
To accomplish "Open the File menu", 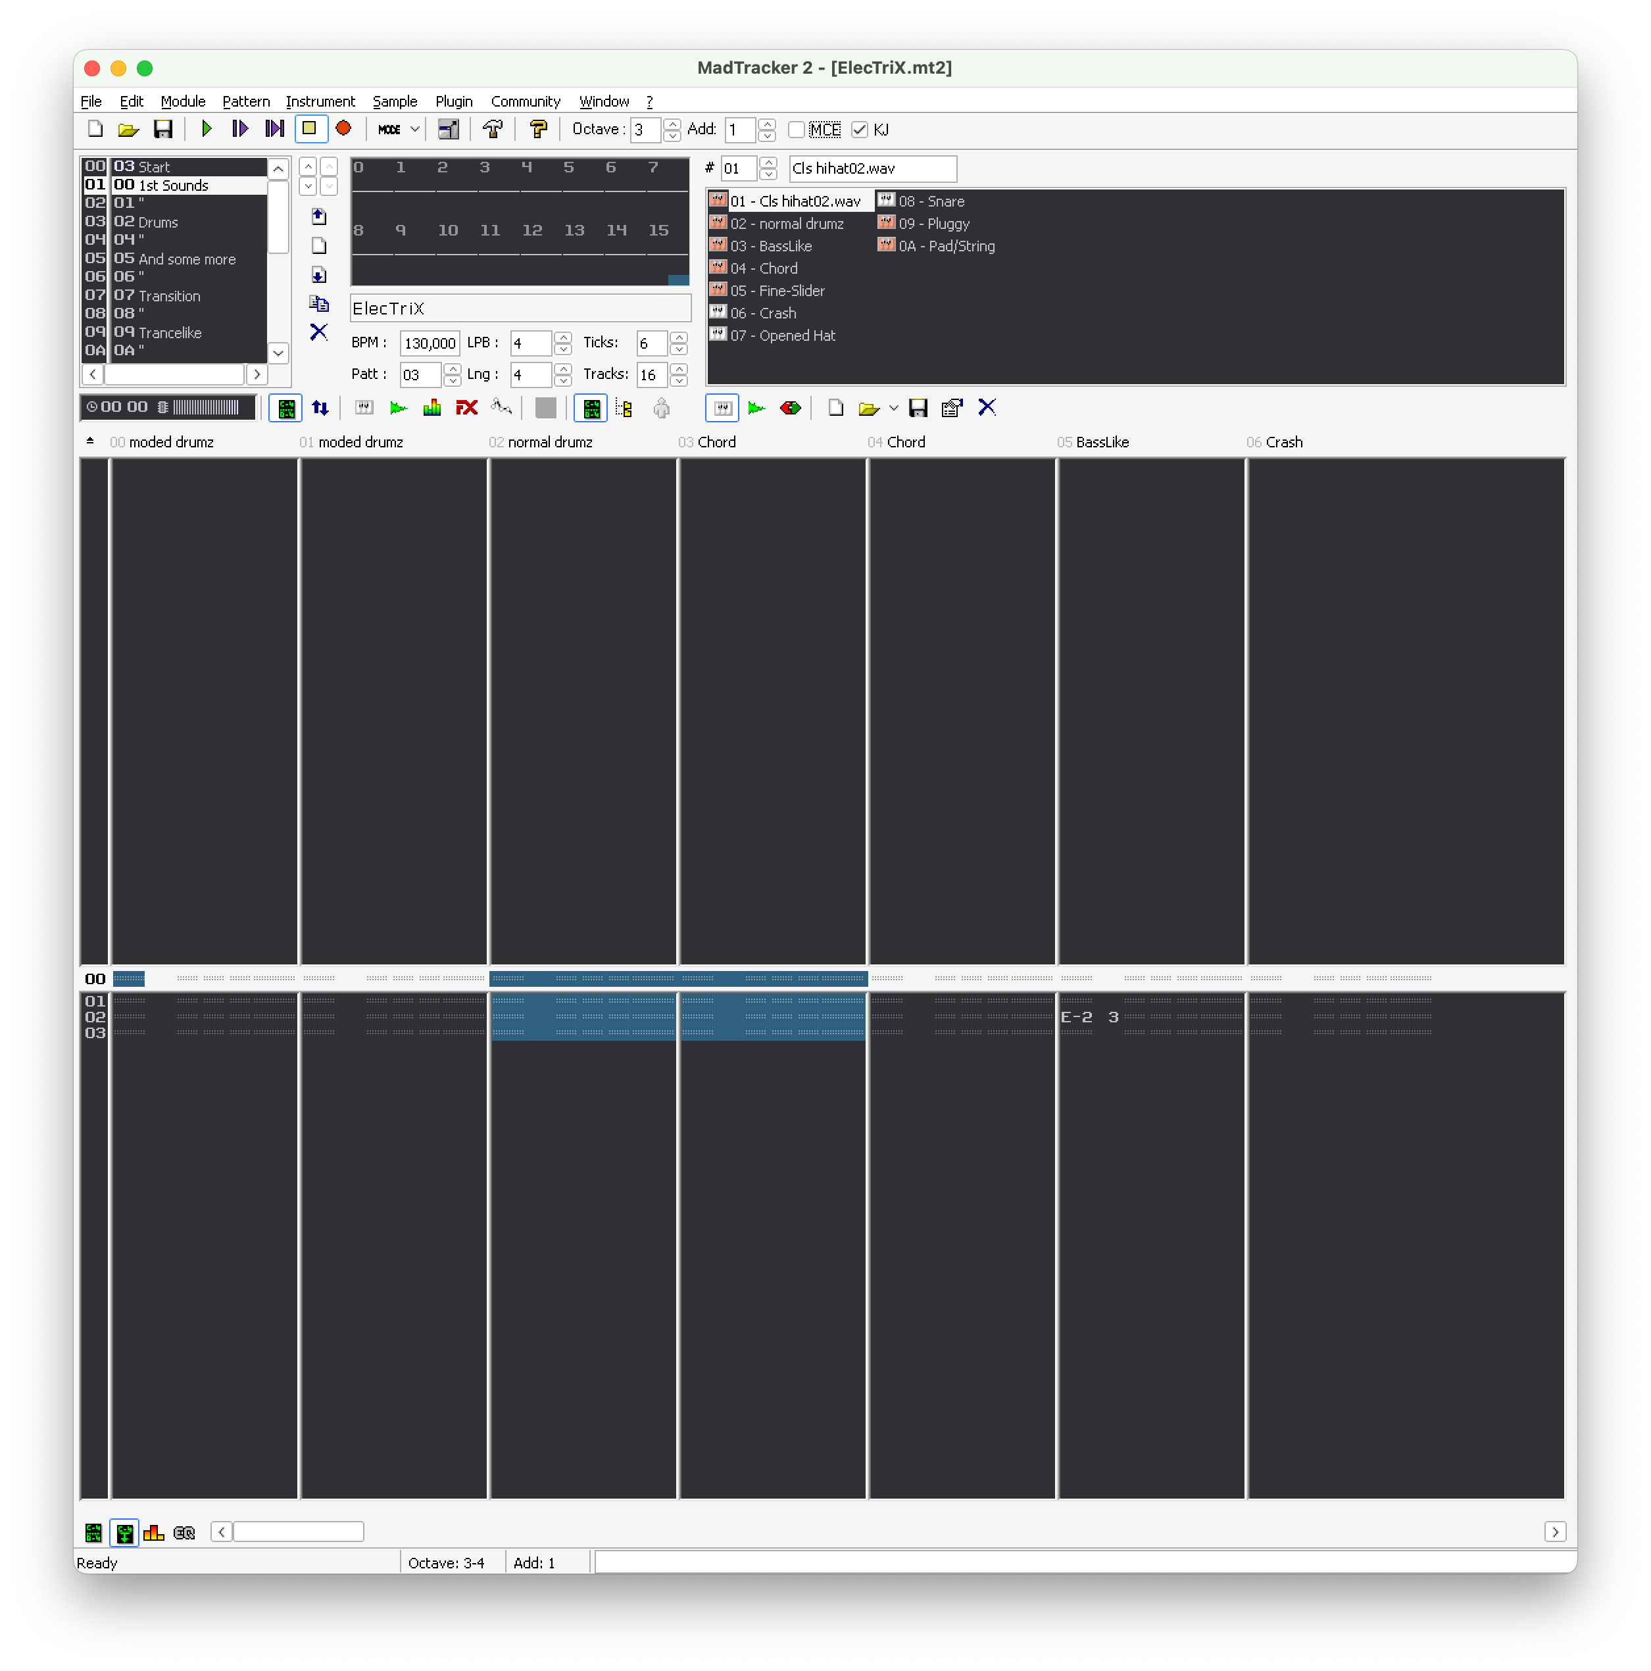I will pyautogui.click(x=91, y=101).
